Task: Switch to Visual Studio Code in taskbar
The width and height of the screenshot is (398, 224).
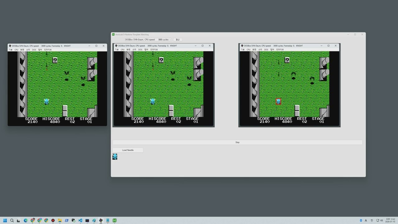Action: click(80, 221)
